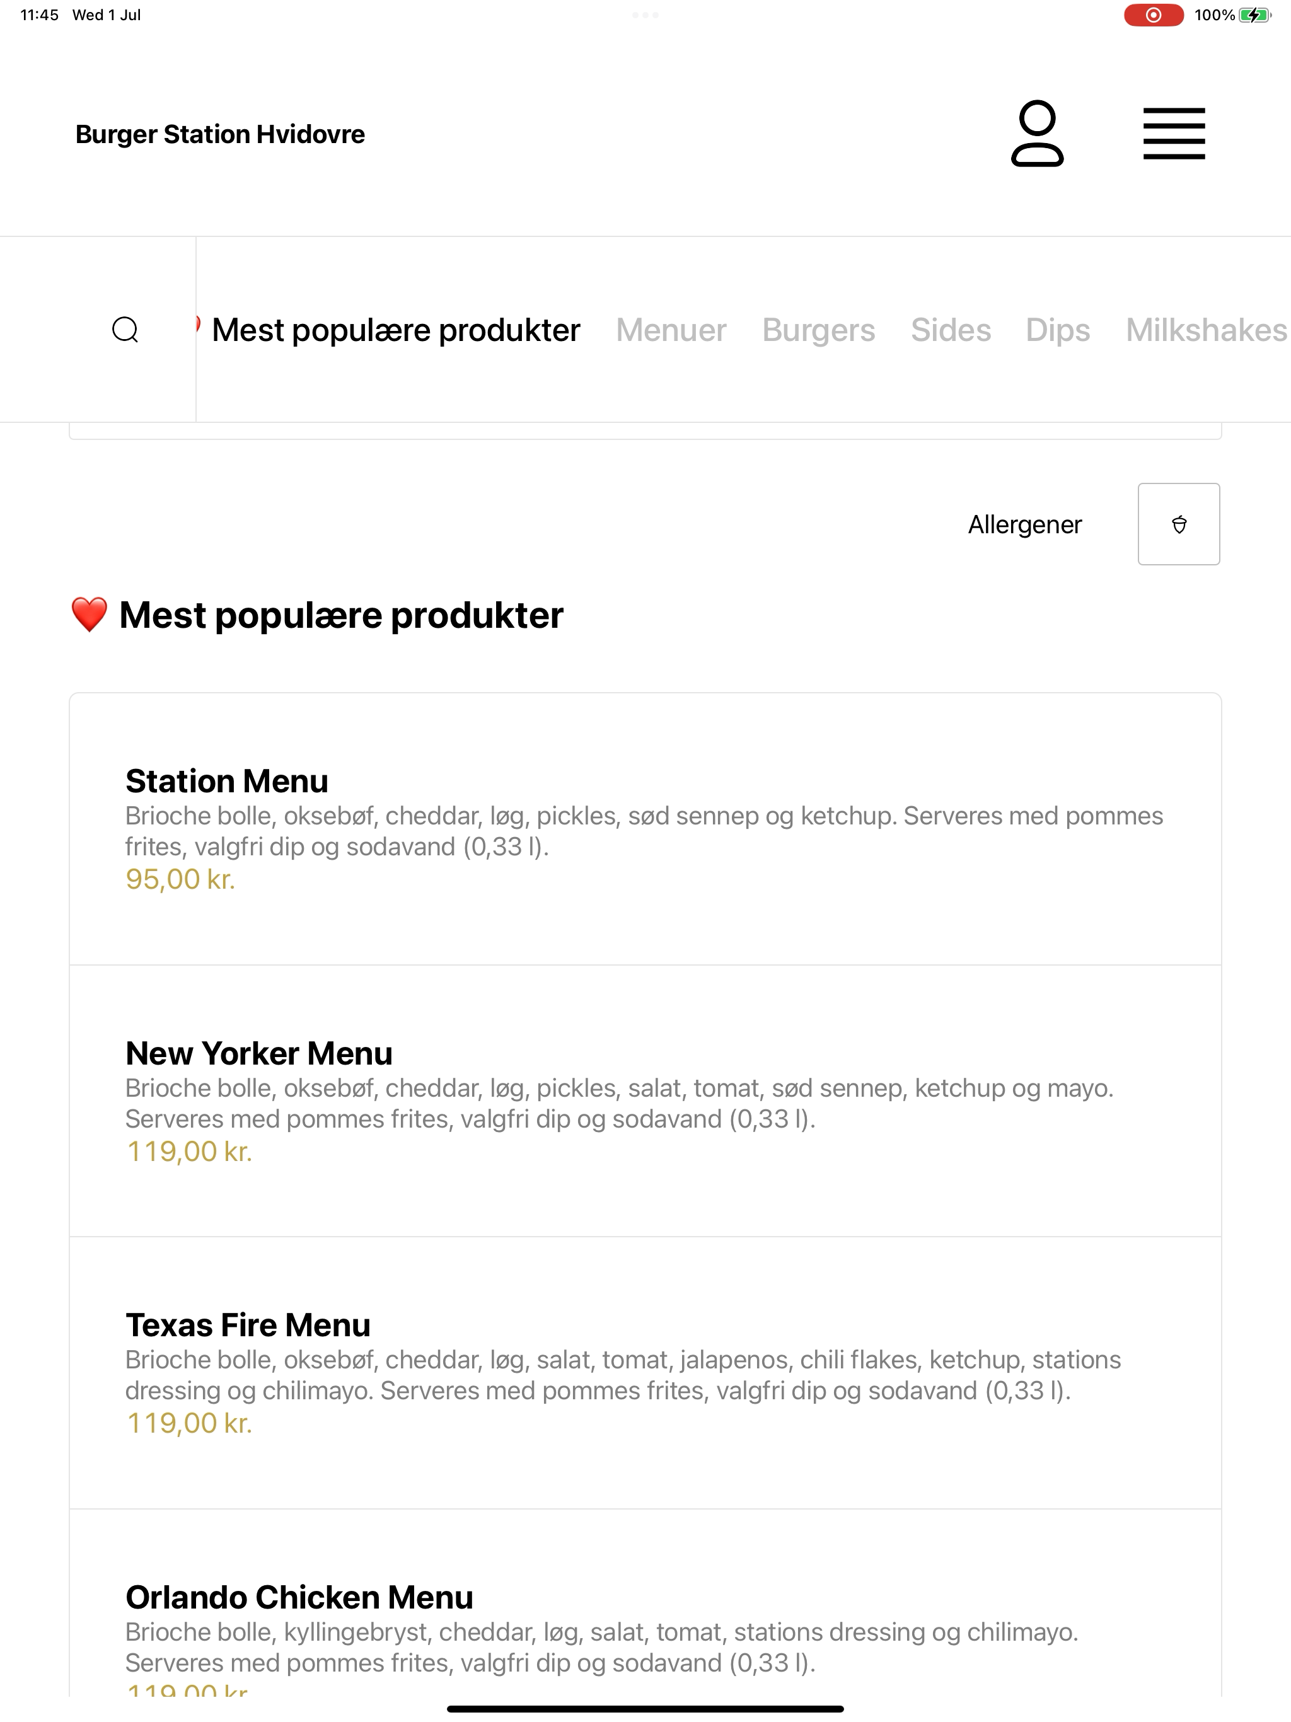Open the user account profile icon
1291x1722 pixels.
1037,133
